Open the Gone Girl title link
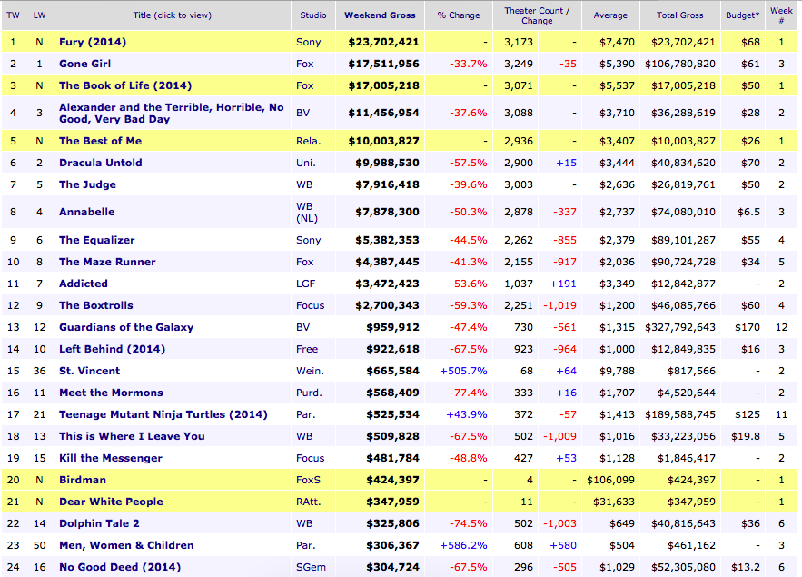 [84, 64]
